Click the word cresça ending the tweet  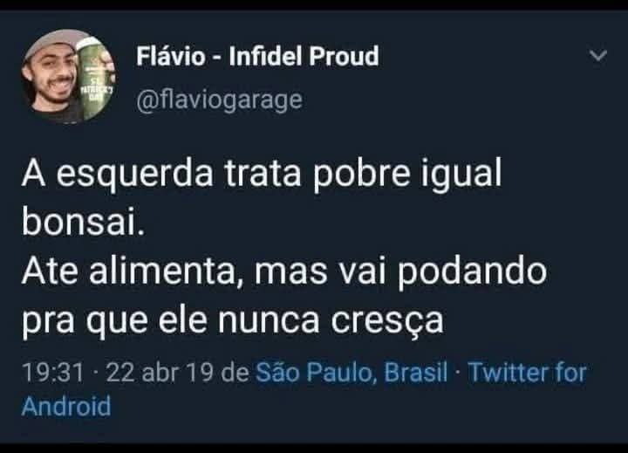click(x=387, y=322)
